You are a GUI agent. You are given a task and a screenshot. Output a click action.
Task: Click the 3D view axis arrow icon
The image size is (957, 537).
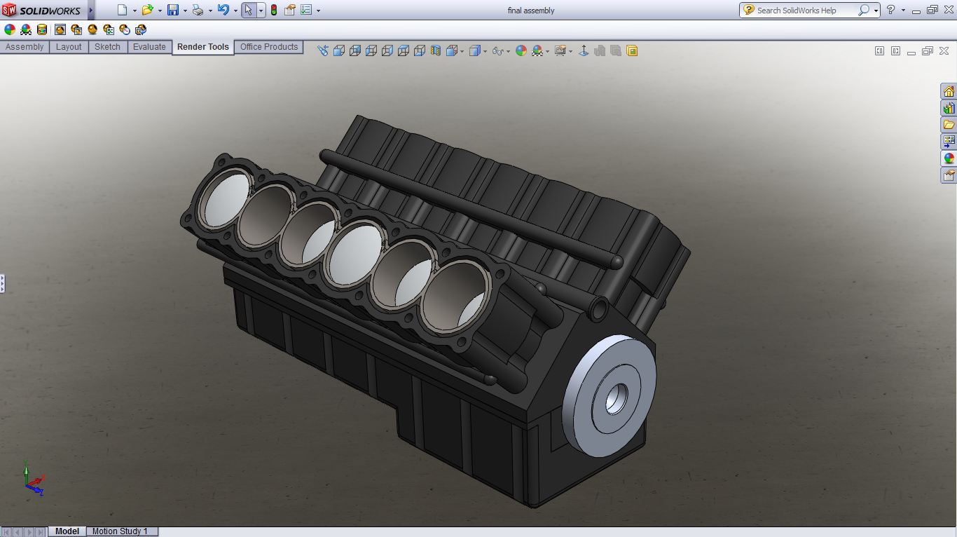pyautogui.click(x=584, y=50)
